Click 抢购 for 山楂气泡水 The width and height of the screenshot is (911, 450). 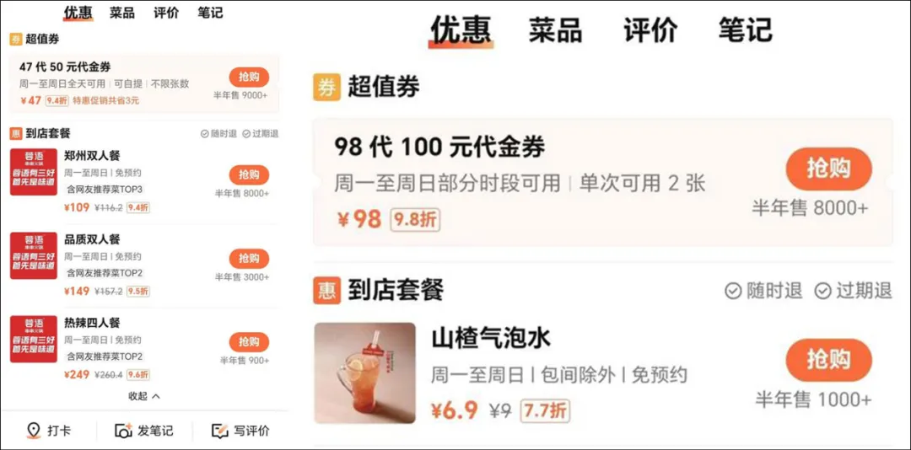pyautogui.click(x=829, y=360)
